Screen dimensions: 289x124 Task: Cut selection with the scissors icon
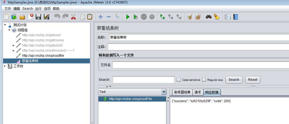pos(73,17)
